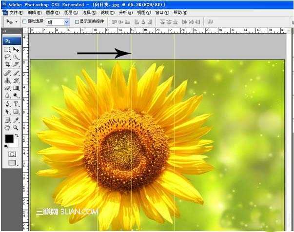Click the Ps logo button in toolbox
This screenshot has height=232, width=294.
click(12, 41)
